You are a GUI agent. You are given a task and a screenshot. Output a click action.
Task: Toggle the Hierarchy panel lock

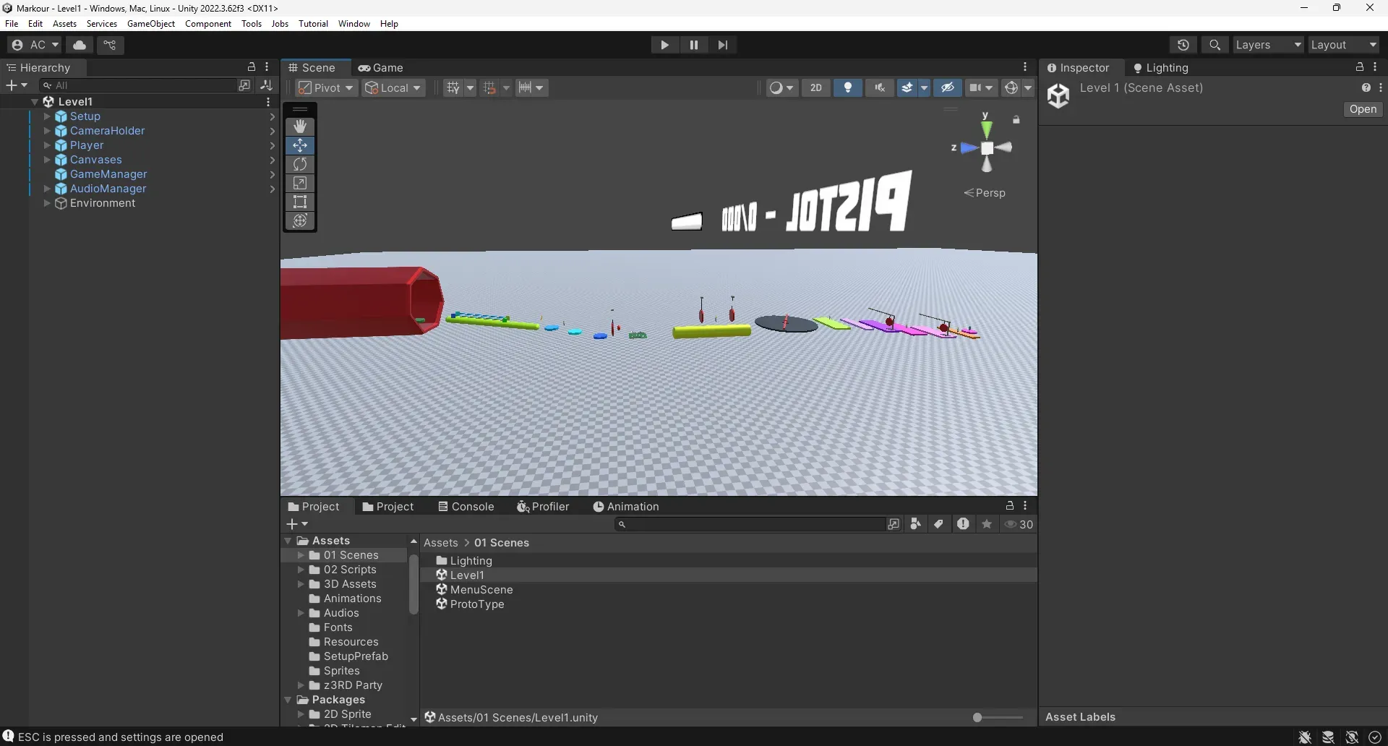pyautogui.click(x=252, y=67)
